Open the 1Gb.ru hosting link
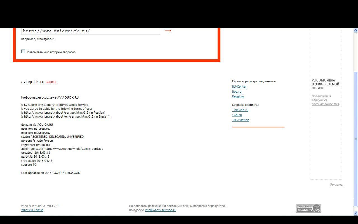Image resolution: width=358 pixels, height=224 pixels. pos(237,115)
